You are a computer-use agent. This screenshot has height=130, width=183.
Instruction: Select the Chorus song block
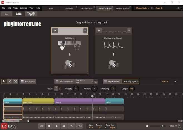coord(80,101)
